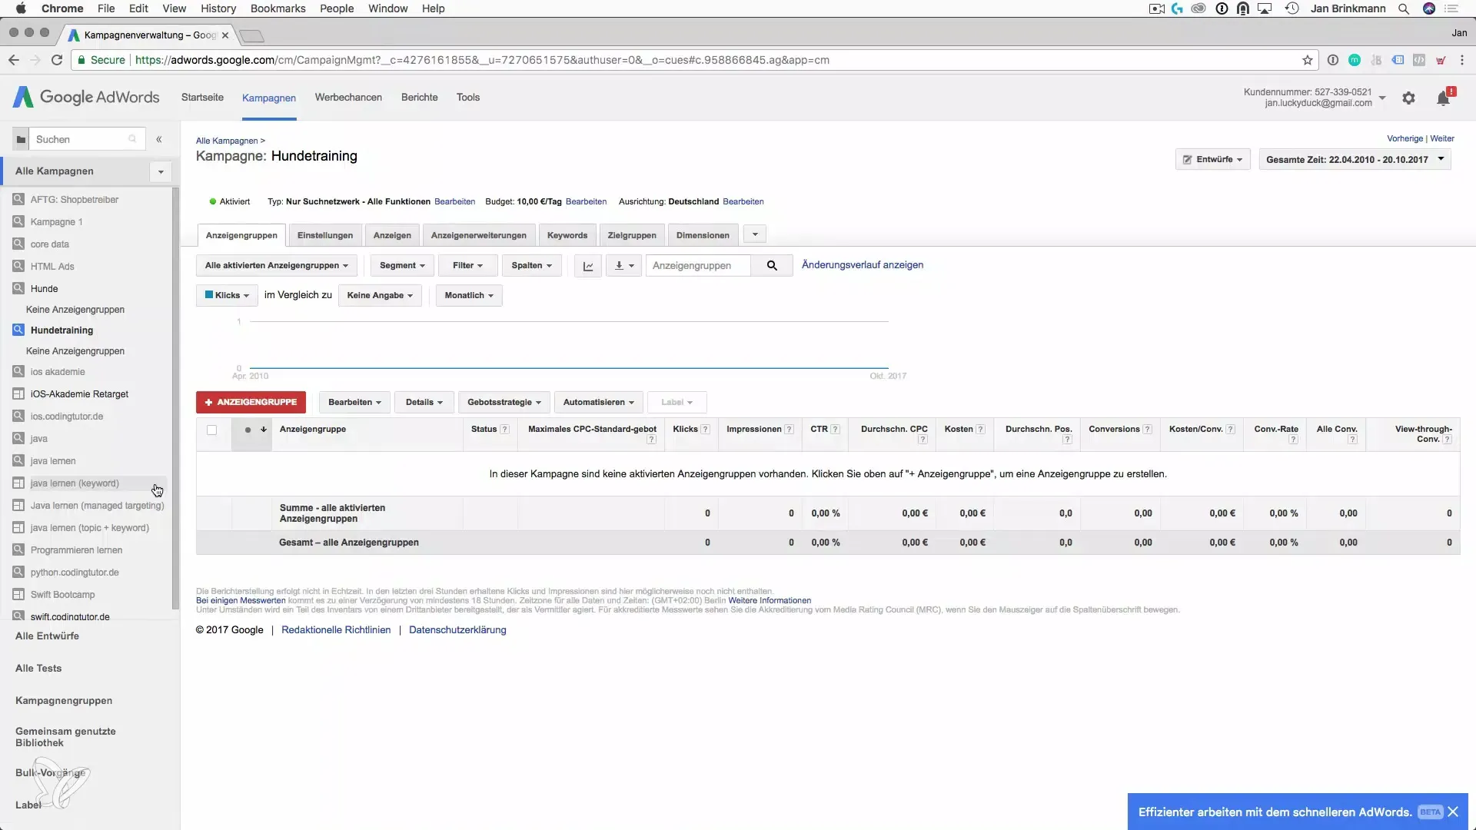This screenshot has width=1476, height=830.
Task: Sort by the status dot column
Action: pos(248,430)
